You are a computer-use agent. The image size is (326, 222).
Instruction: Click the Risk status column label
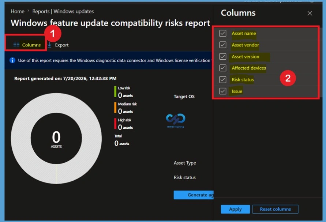coord(243,80)
